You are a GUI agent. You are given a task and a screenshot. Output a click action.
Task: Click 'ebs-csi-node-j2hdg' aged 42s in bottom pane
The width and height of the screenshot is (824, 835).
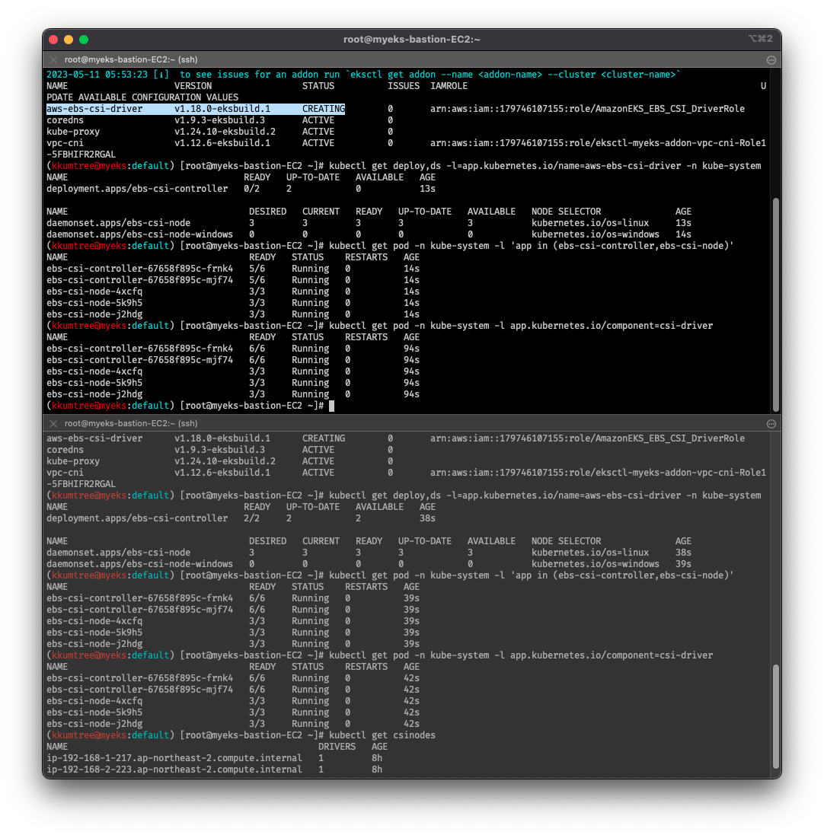(x=94, y=724)
